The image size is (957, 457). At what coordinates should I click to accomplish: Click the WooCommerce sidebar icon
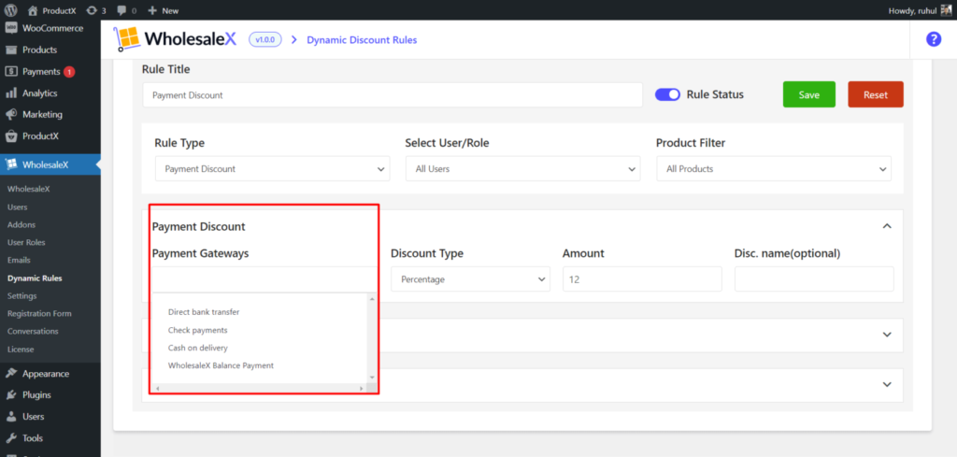pos(11,28)
